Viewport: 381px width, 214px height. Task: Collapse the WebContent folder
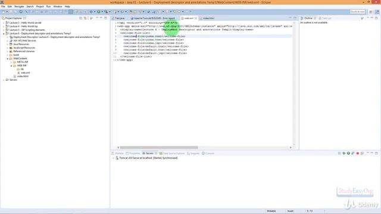point(8,58)
